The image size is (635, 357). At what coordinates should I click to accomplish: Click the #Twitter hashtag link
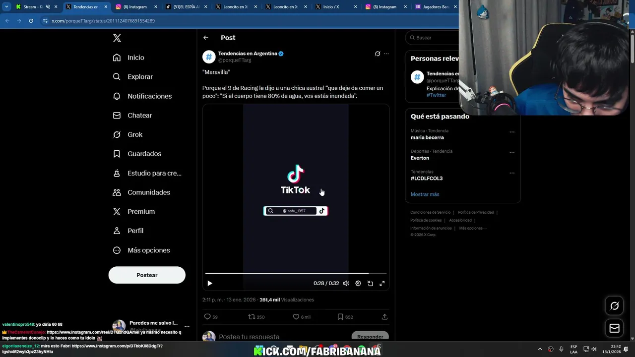click(436, 95)
